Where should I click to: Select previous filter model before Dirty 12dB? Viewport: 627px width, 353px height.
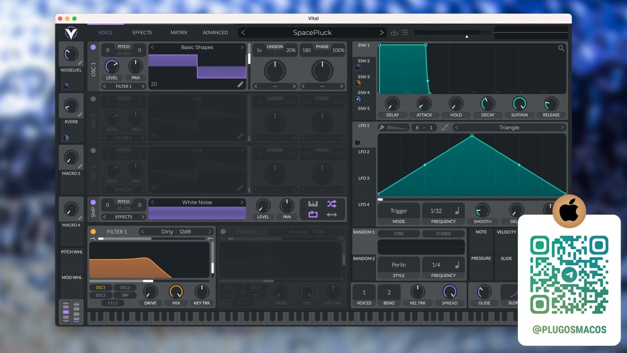(x=143, y=232)
